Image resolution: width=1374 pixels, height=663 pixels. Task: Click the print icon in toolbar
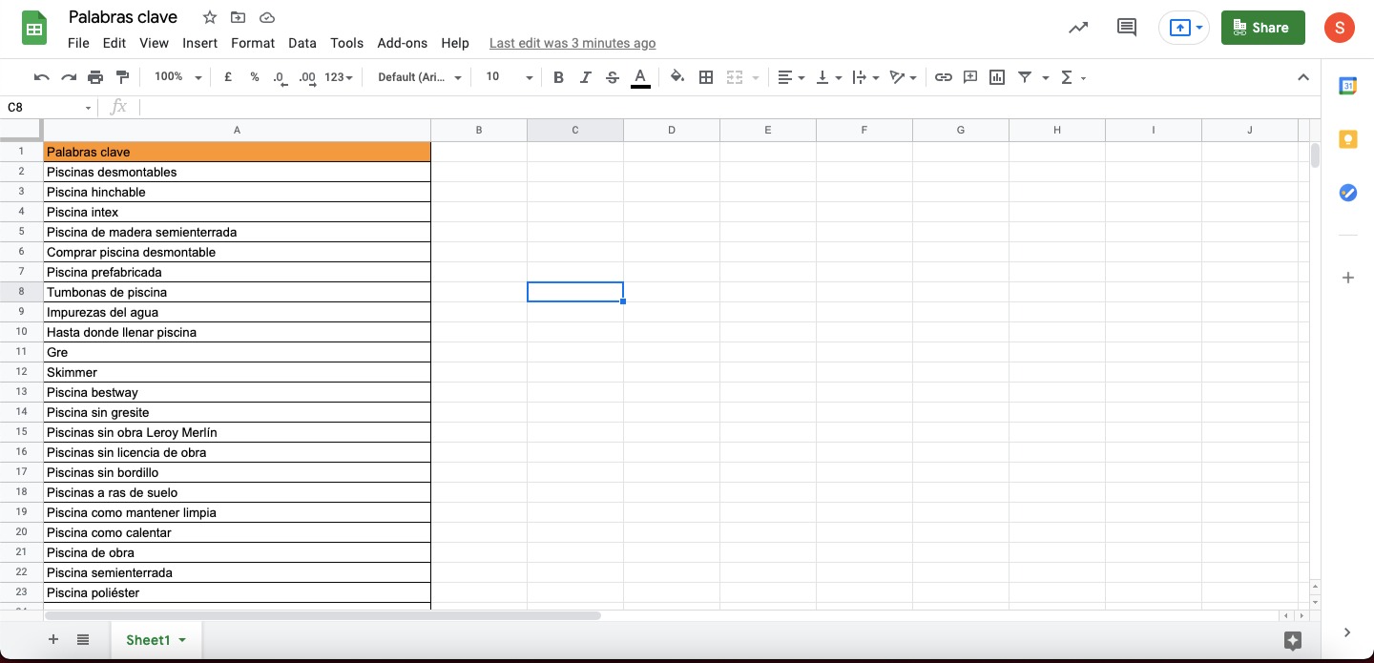click(94, 77)
